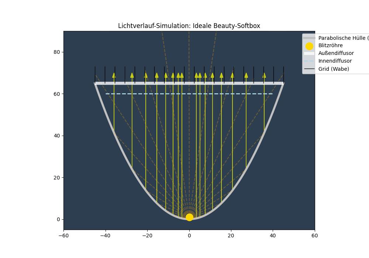Image resolution: width=369 pixels, height=258 pixels.
Task: Select the x-axis tick label −20
Action: point(147,235)
